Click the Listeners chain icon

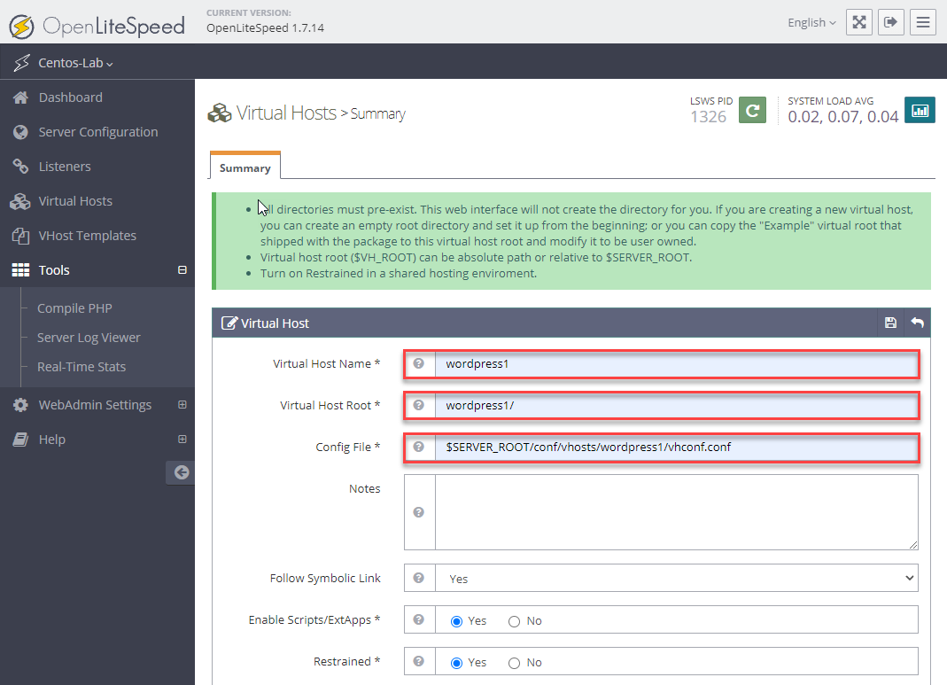point(20,166)
